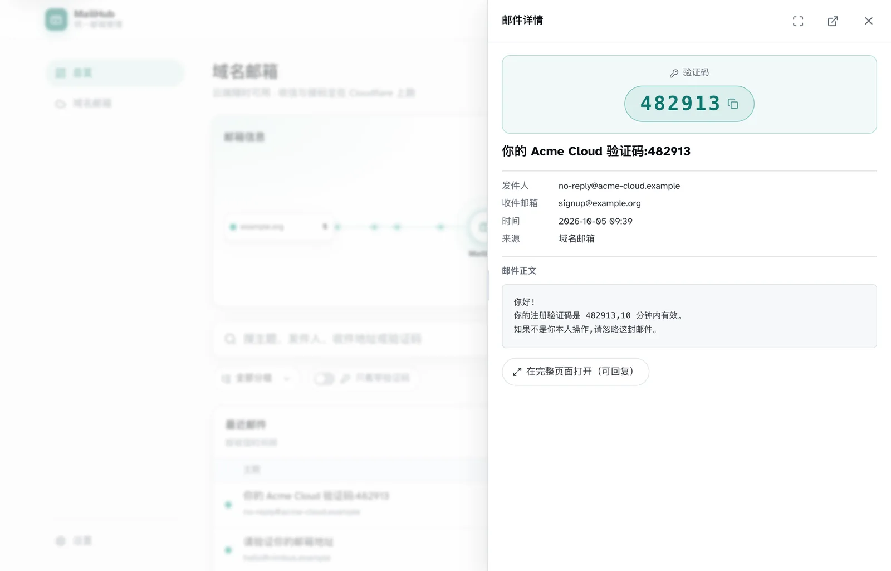This screenshot has height=571, width=891.
Task: Click the 邮件详情 panel title
Action: [522, 20]
